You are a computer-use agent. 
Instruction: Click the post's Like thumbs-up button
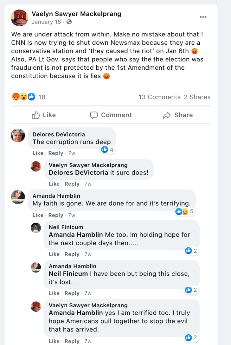pyautogui.click(x=44, y=115)
